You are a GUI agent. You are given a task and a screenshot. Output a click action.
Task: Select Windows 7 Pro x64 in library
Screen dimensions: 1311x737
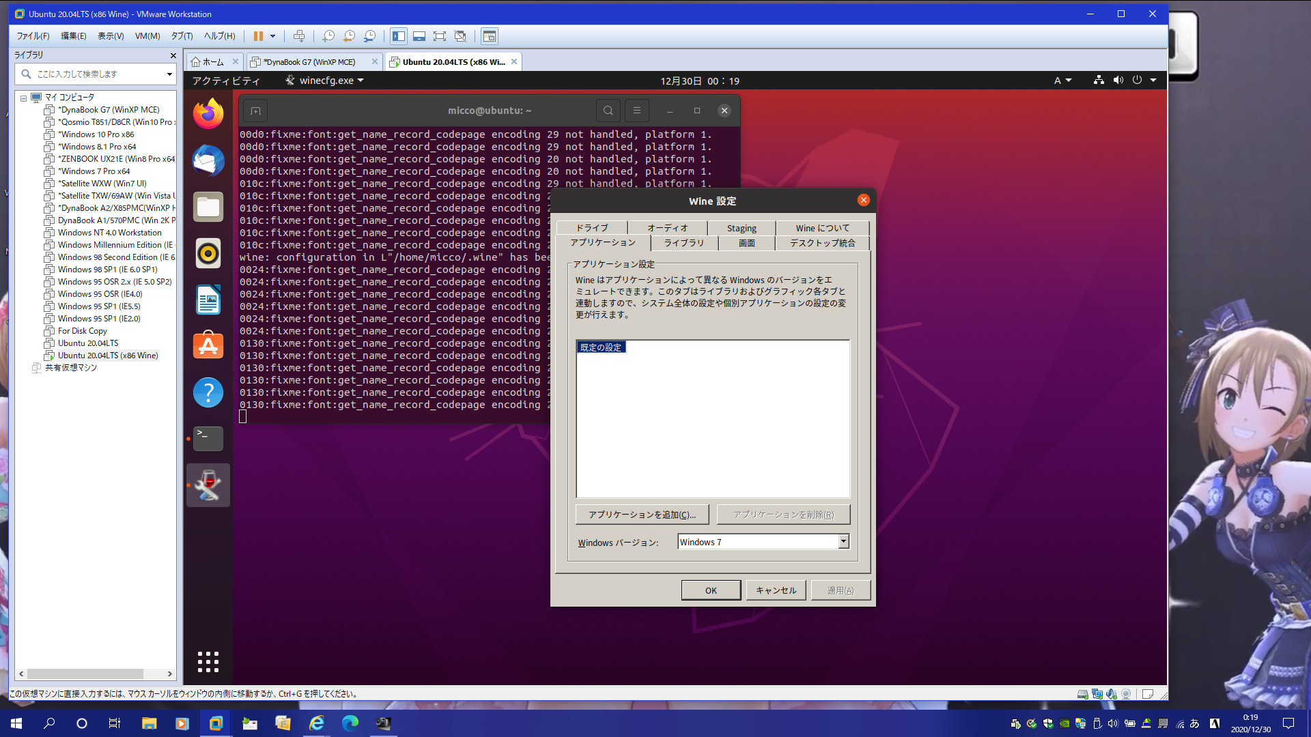(x=94, y=171)
